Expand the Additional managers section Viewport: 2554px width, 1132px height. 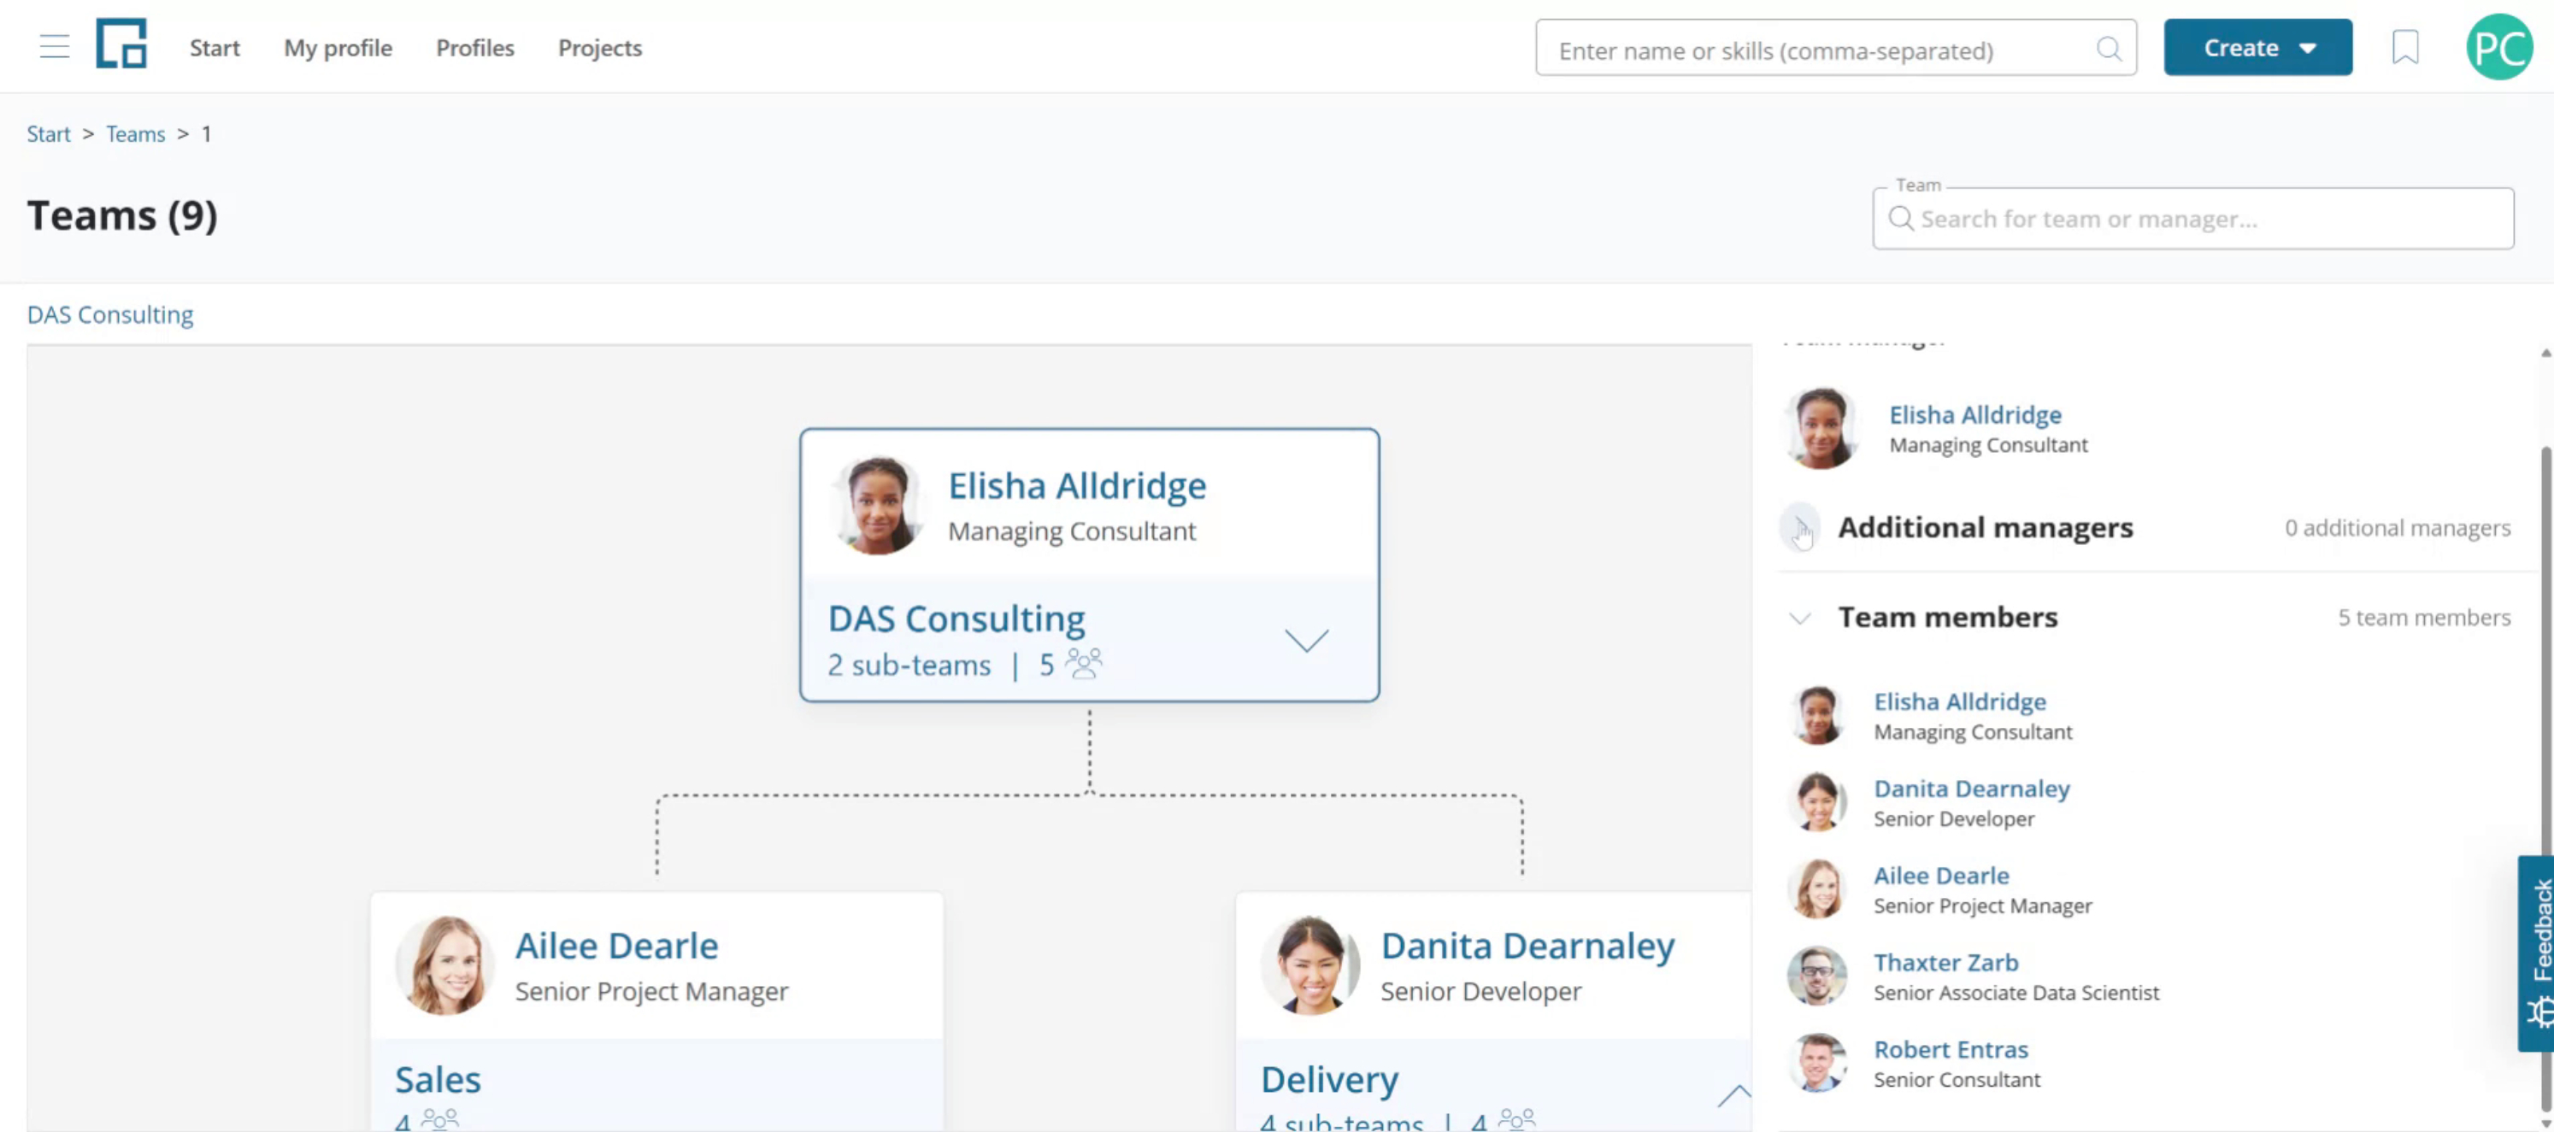click(x=1799, y=527)
